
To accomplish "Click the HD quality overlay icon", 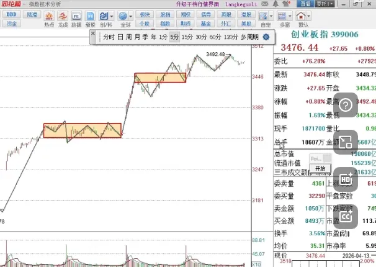I will [346, 179].
